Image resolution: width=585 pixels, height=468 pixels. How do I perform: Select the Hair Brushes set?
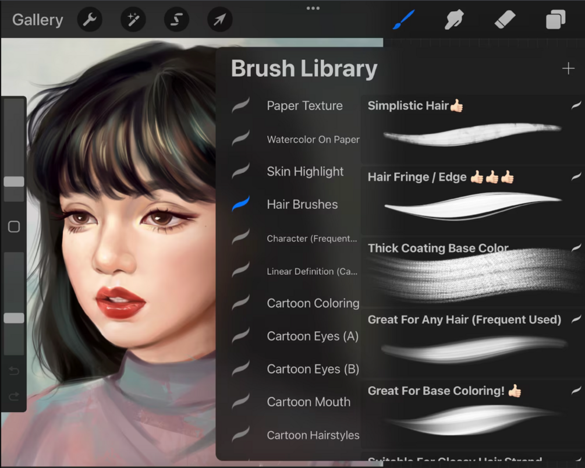(302, 204)
